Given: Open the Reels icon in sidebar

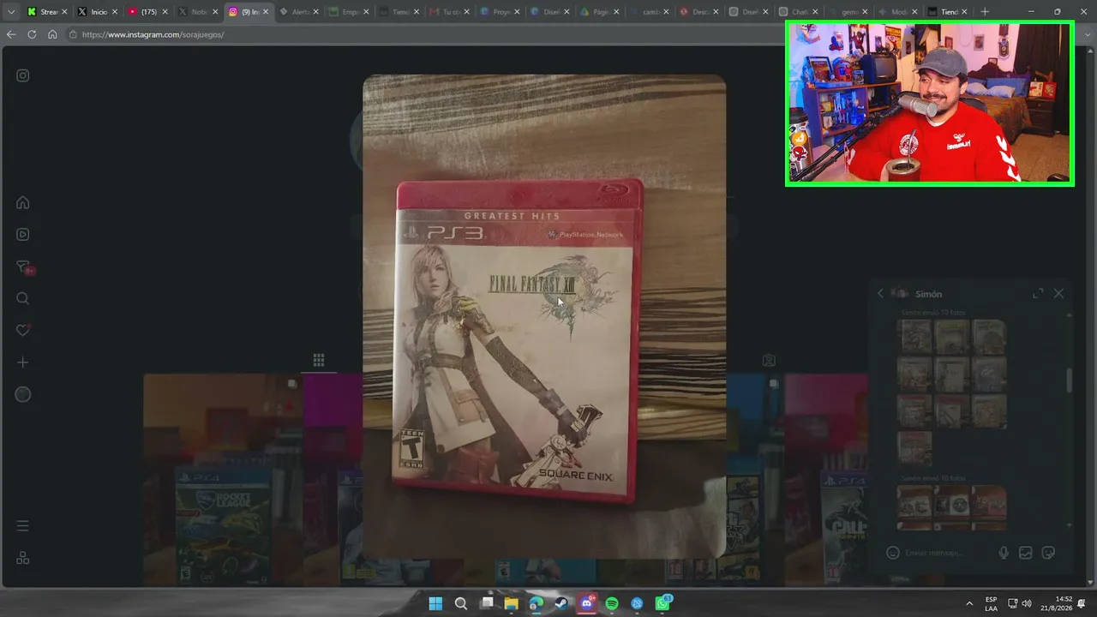Looking at the screenshot, I should (x=23, y=235).
